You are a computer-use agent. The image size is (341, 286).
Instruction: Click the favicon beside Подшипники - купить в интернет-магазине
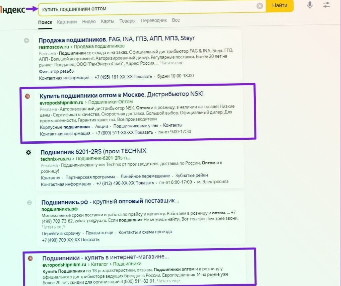coord(30,258)
